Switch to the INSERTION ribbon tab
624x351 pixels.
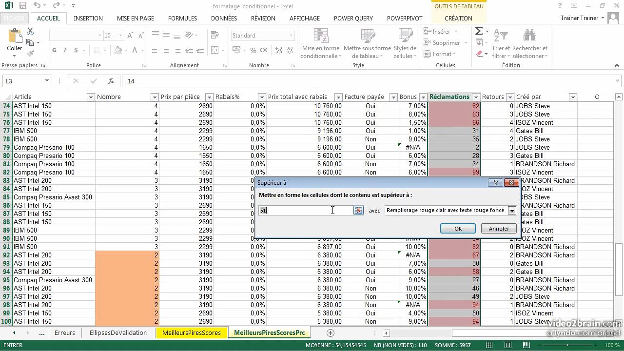click(x=88, y=18)
